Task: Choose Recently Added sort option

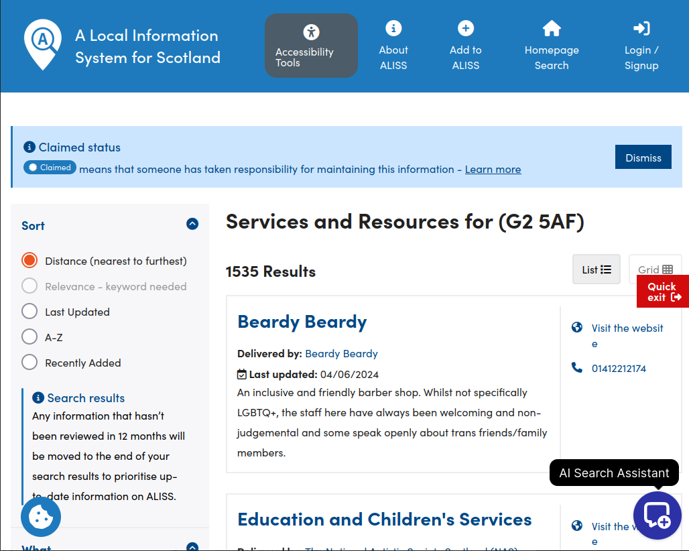Action: pyautogui.click(x=29, y=362)
